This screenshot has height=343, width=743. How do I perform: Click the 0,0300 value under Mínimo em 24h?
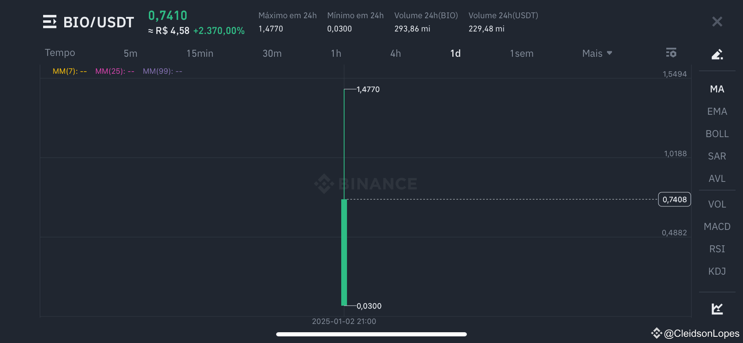tap(340, 29)
